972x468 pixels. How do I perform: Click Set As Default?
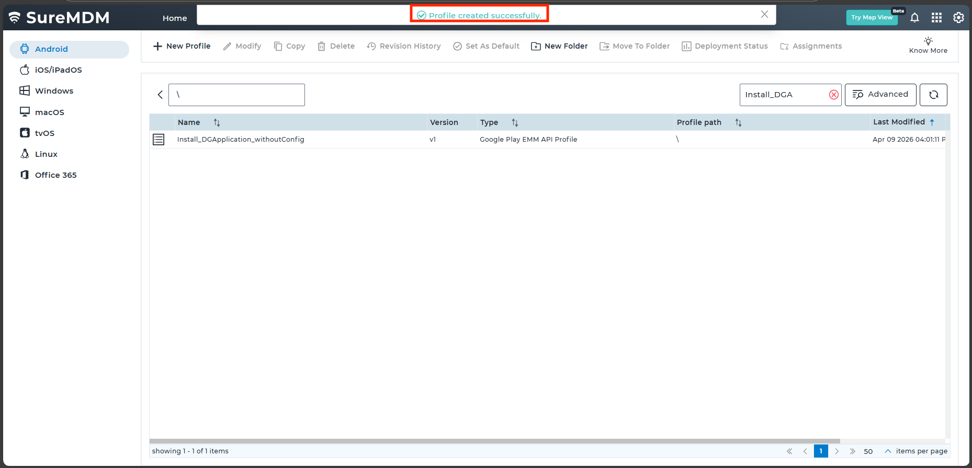click(x=486, y=46)
